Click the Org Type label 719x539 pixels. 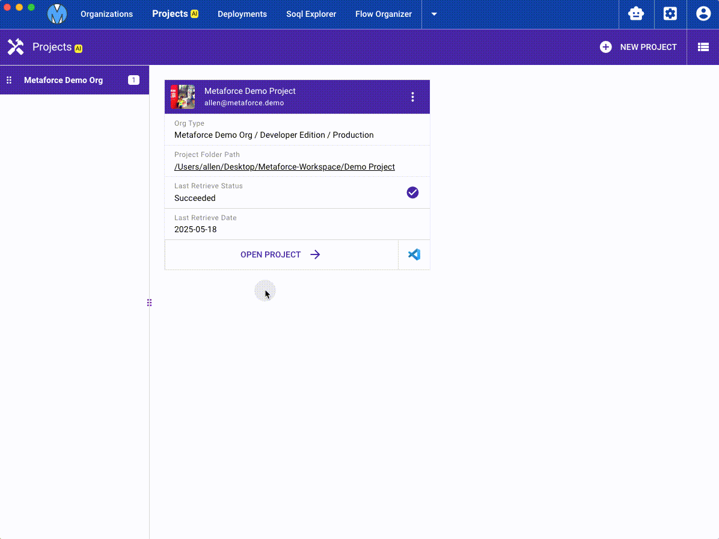[x=189, y=123]
